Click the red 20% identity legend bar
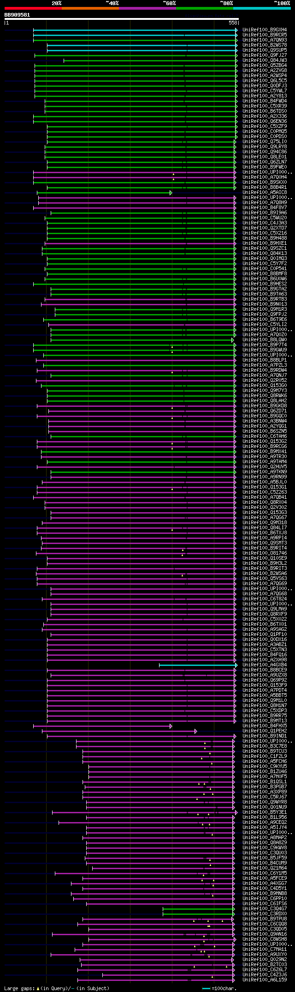The image size is (295, 992). pyautogui.click(x=33, y=8)
